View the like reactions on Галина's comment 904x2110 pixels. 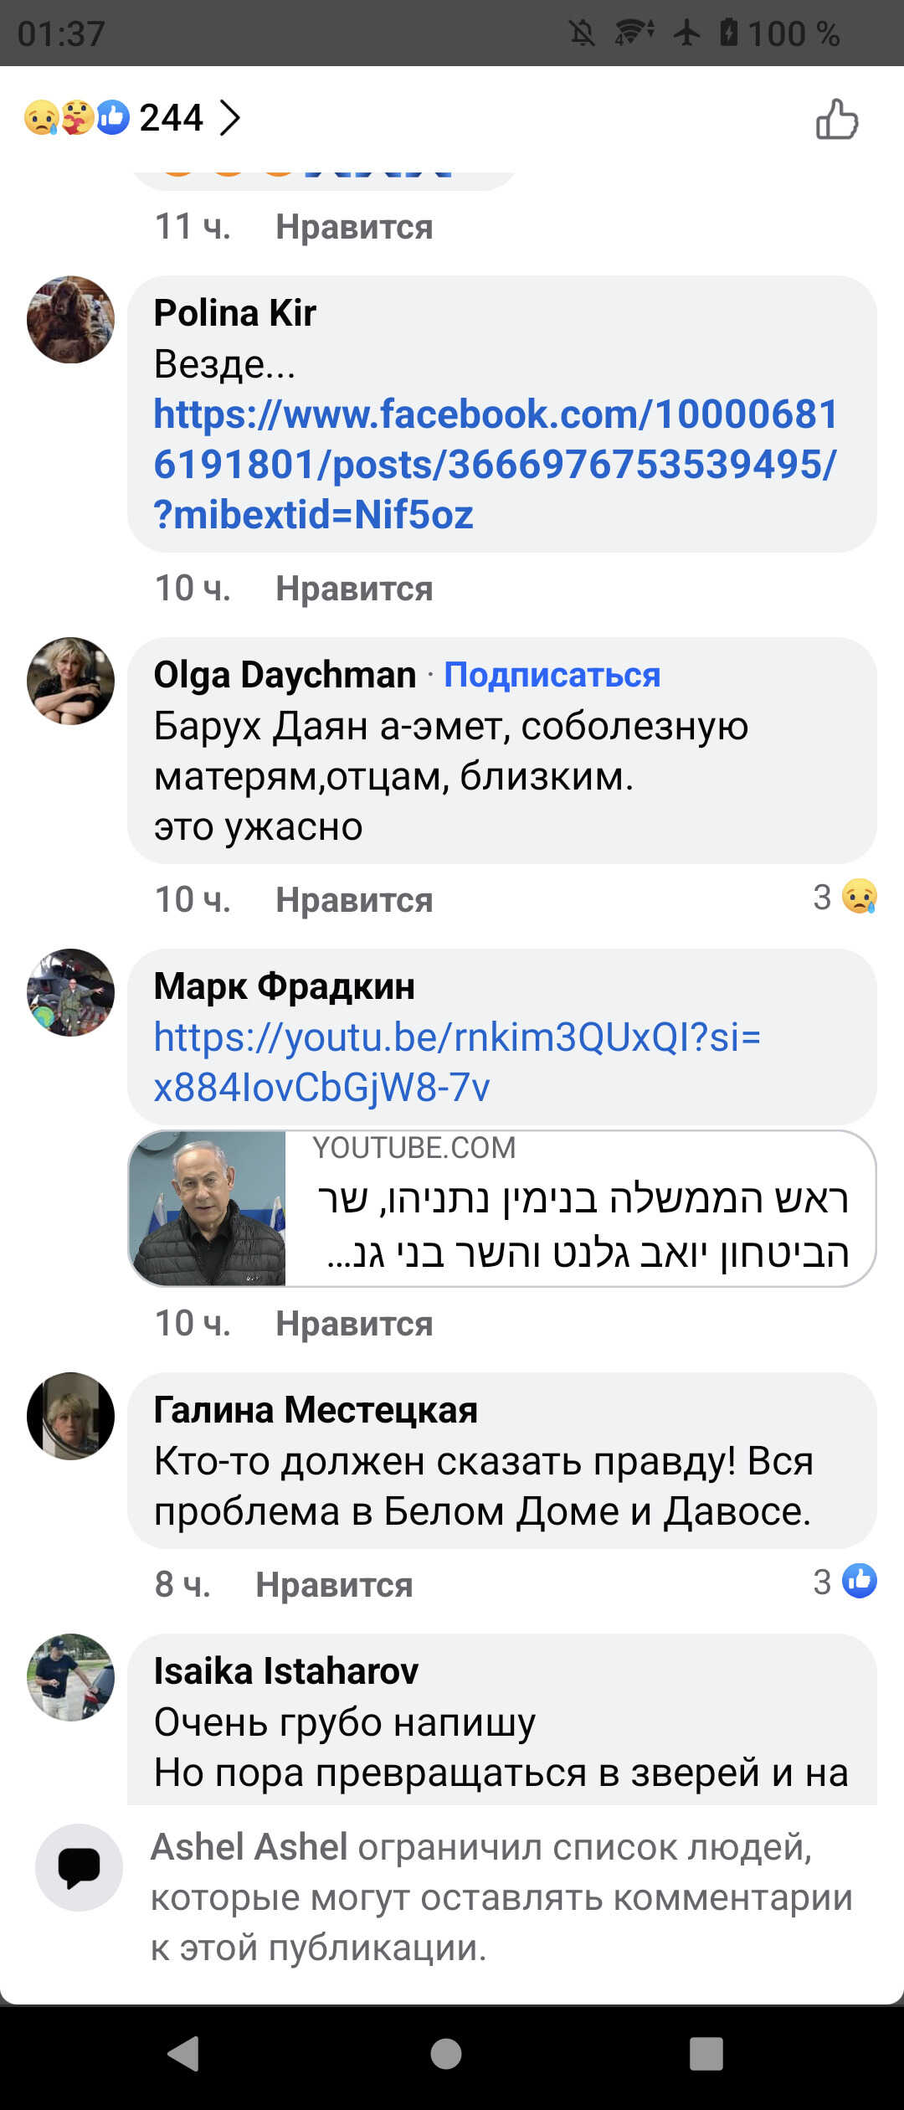click(x=845, y=1582)
